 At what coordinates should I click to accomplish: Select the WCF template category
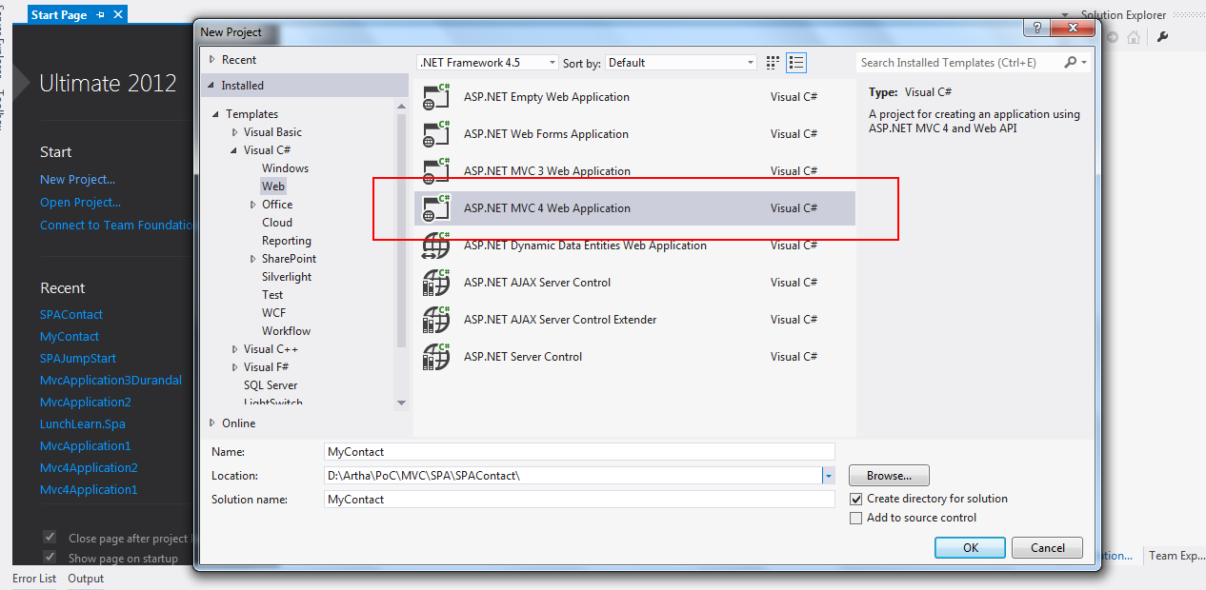point(273,313)
